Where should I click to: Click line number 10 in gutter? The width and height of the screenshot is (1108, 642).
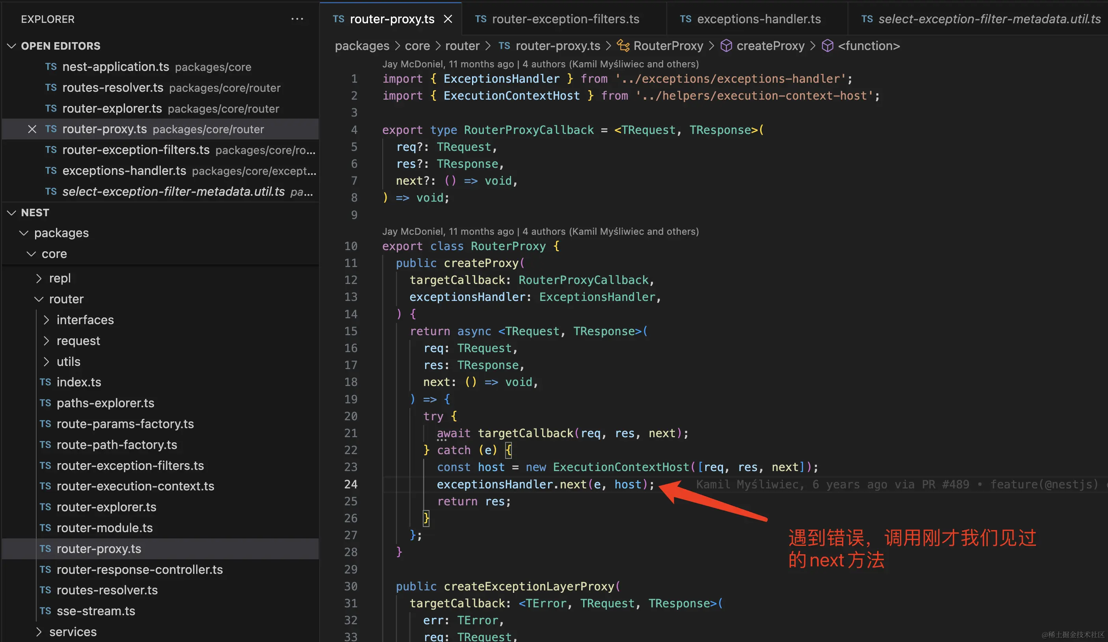[351, 246]
